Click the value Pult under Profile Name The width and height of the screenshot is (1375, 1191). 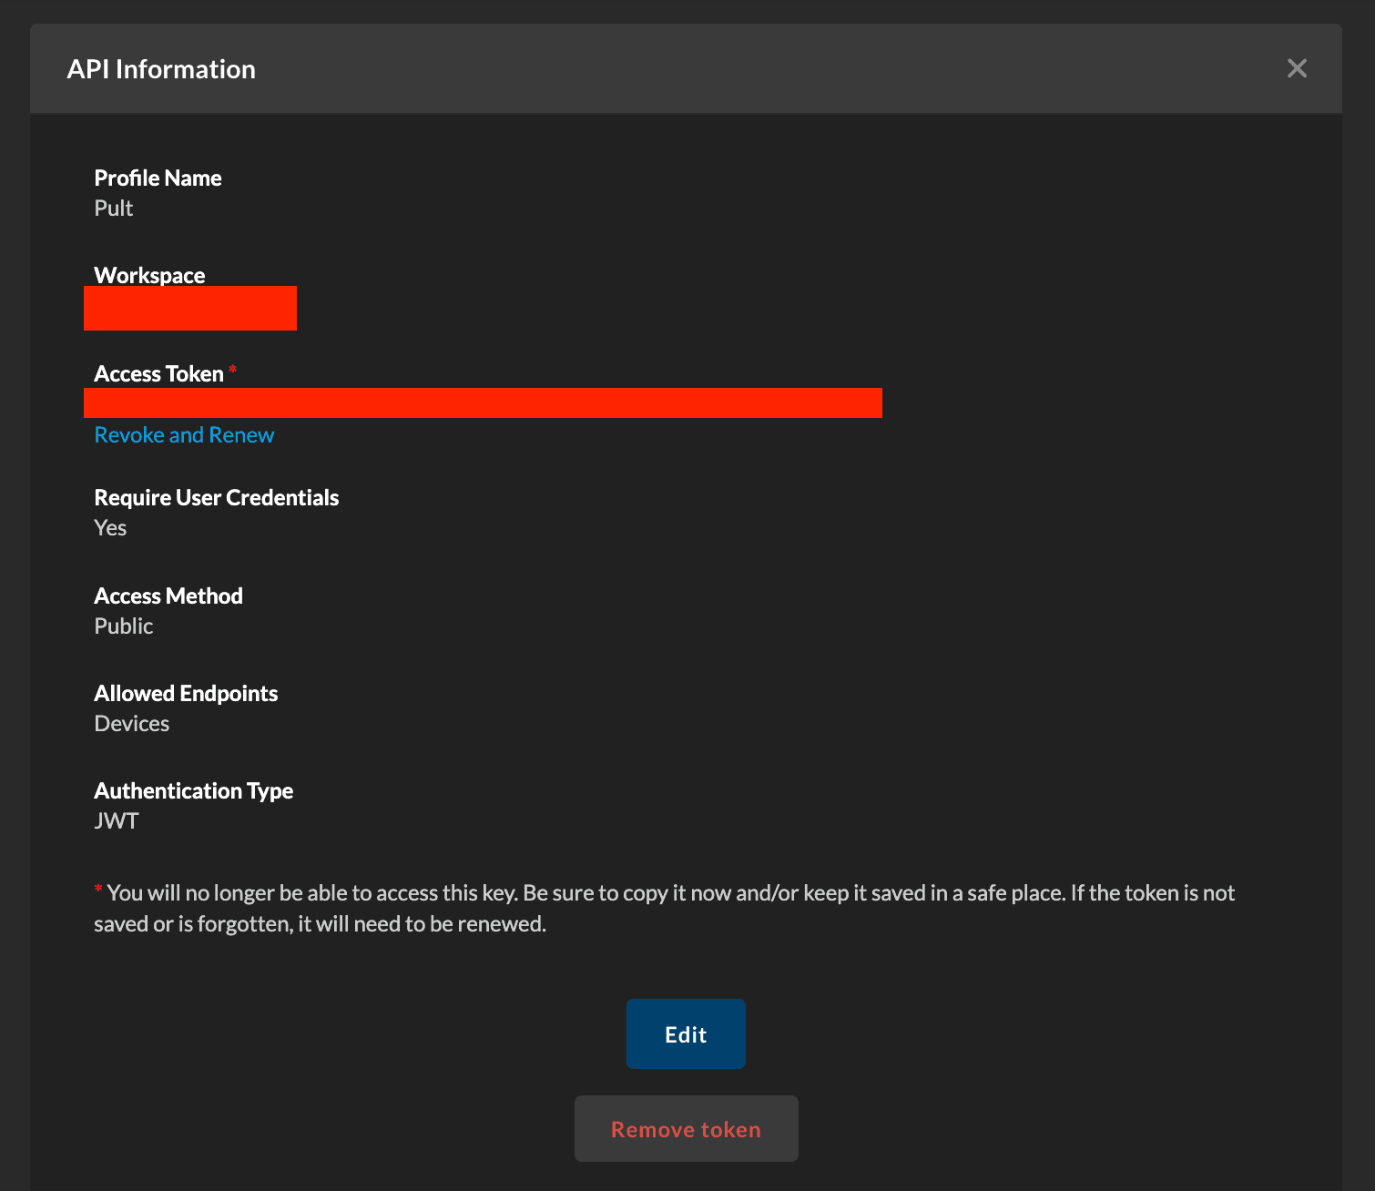[x=113, y=208]
